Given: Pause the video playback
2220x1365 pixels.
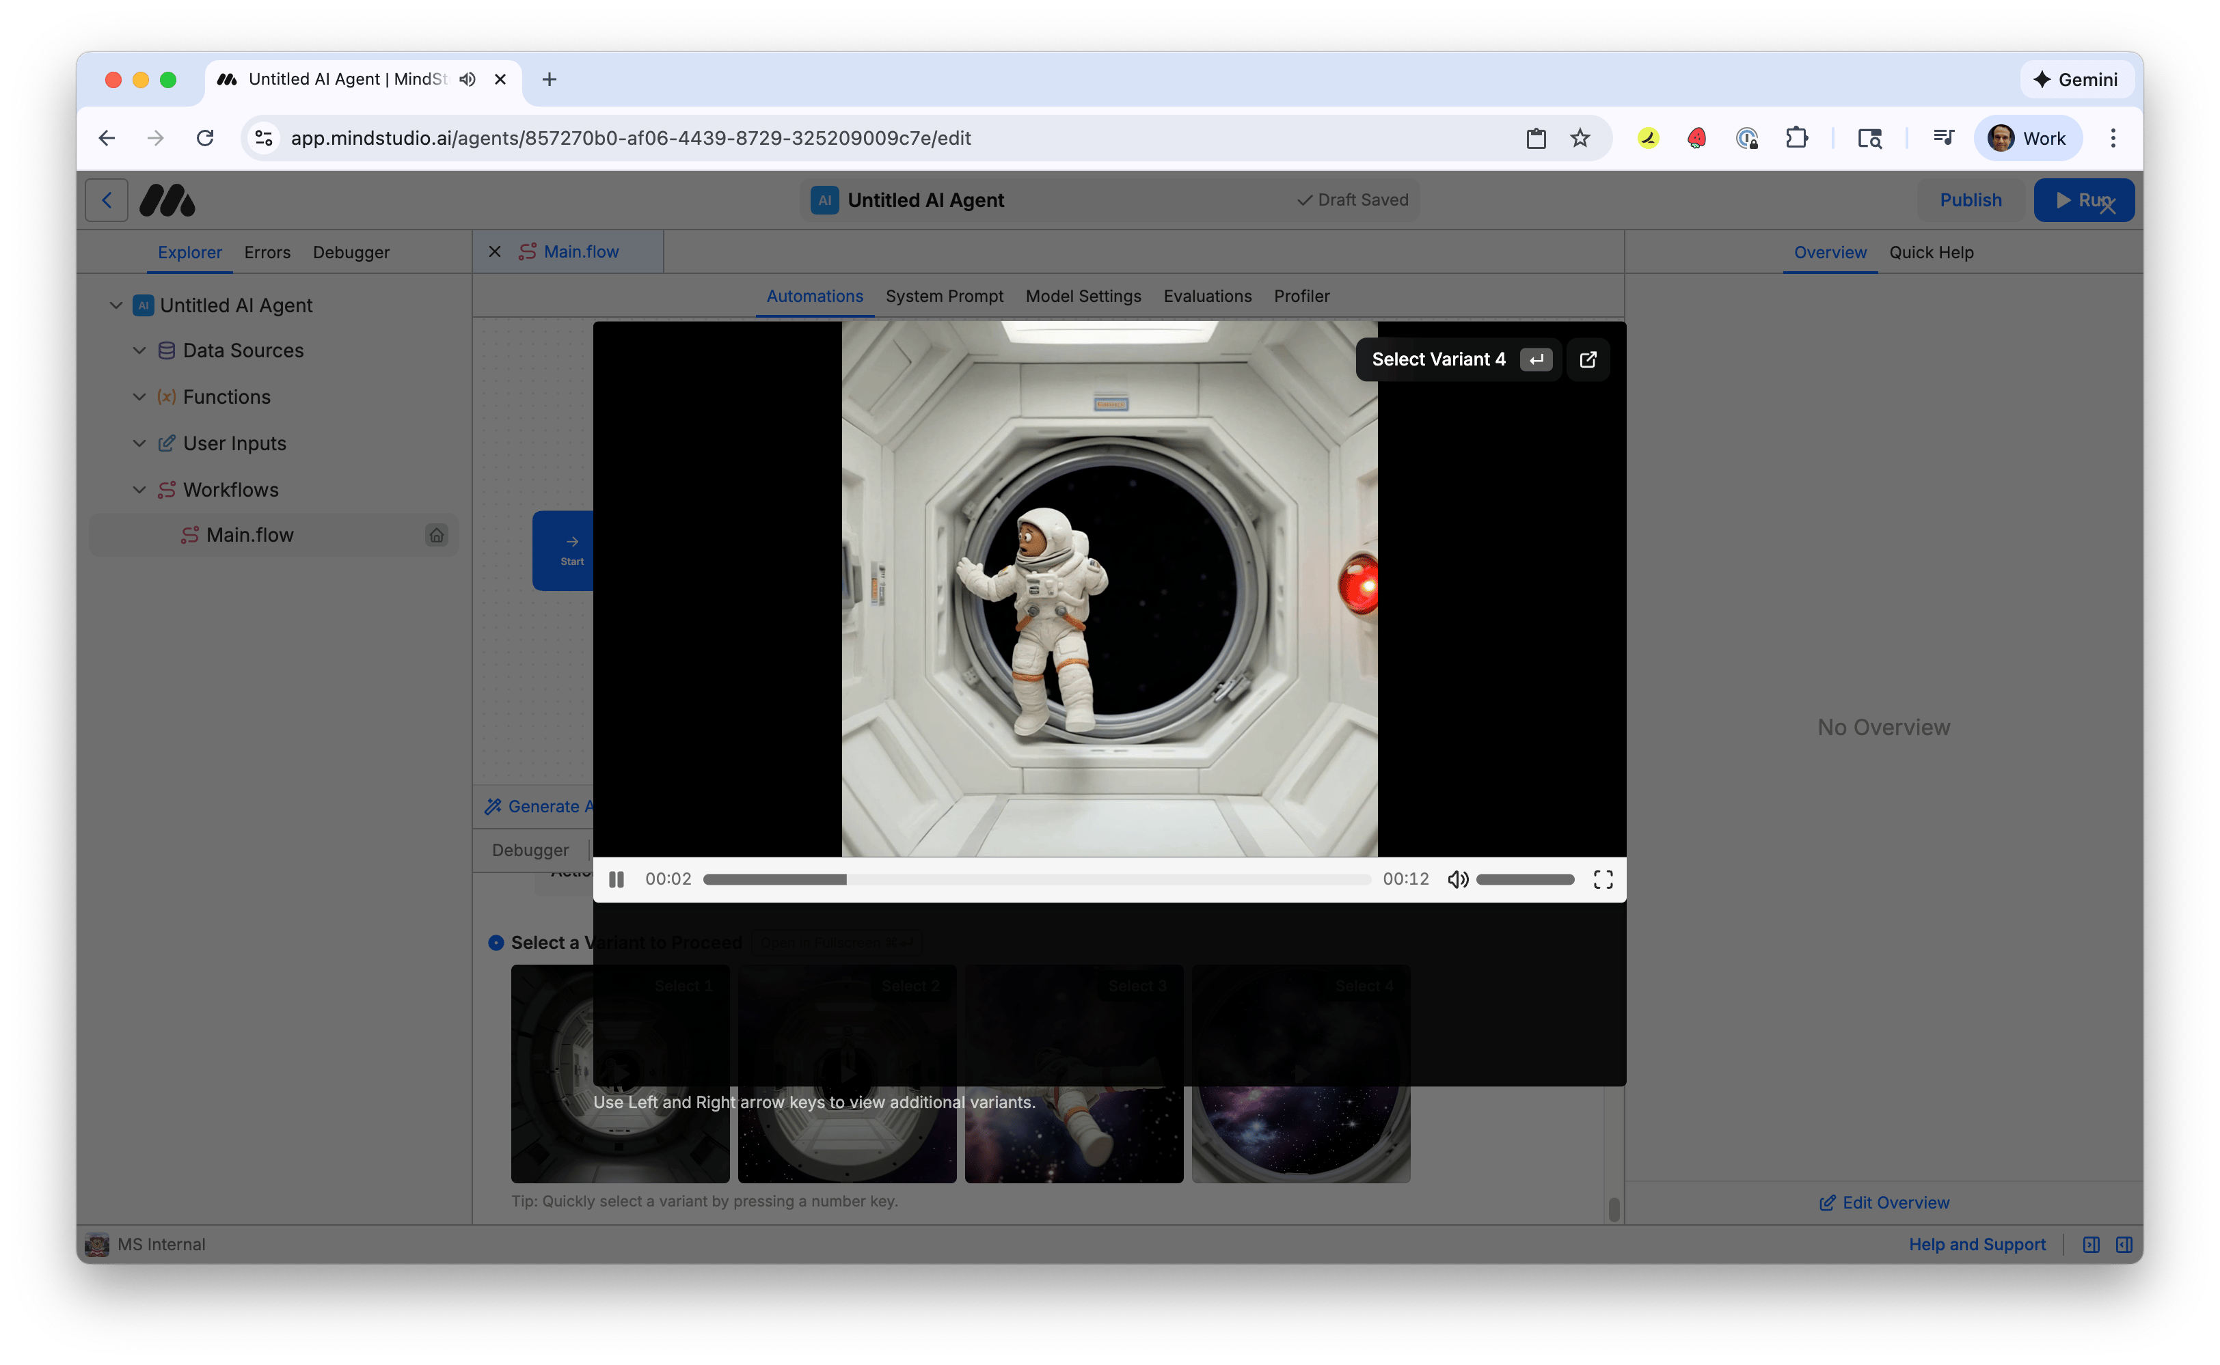Looking at the screenshot, I should pos(617,879).
